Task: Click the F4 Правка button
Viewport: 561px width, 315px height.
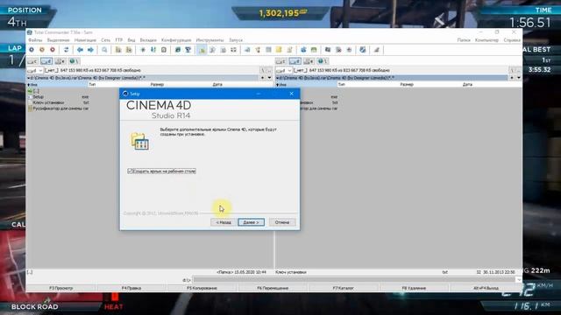Action: (131, 288)
